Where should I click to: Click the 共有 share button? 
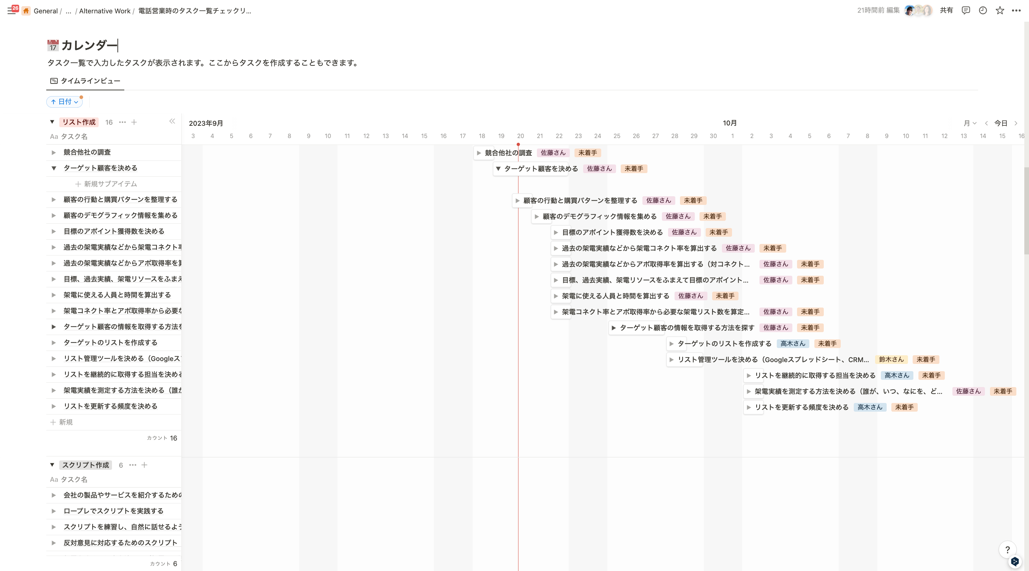946,10
